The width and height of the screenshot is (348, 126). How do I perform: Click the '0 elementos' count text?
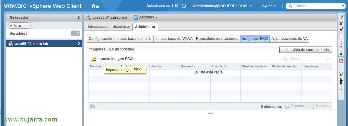pyautogui.click(x=272, y=106)
